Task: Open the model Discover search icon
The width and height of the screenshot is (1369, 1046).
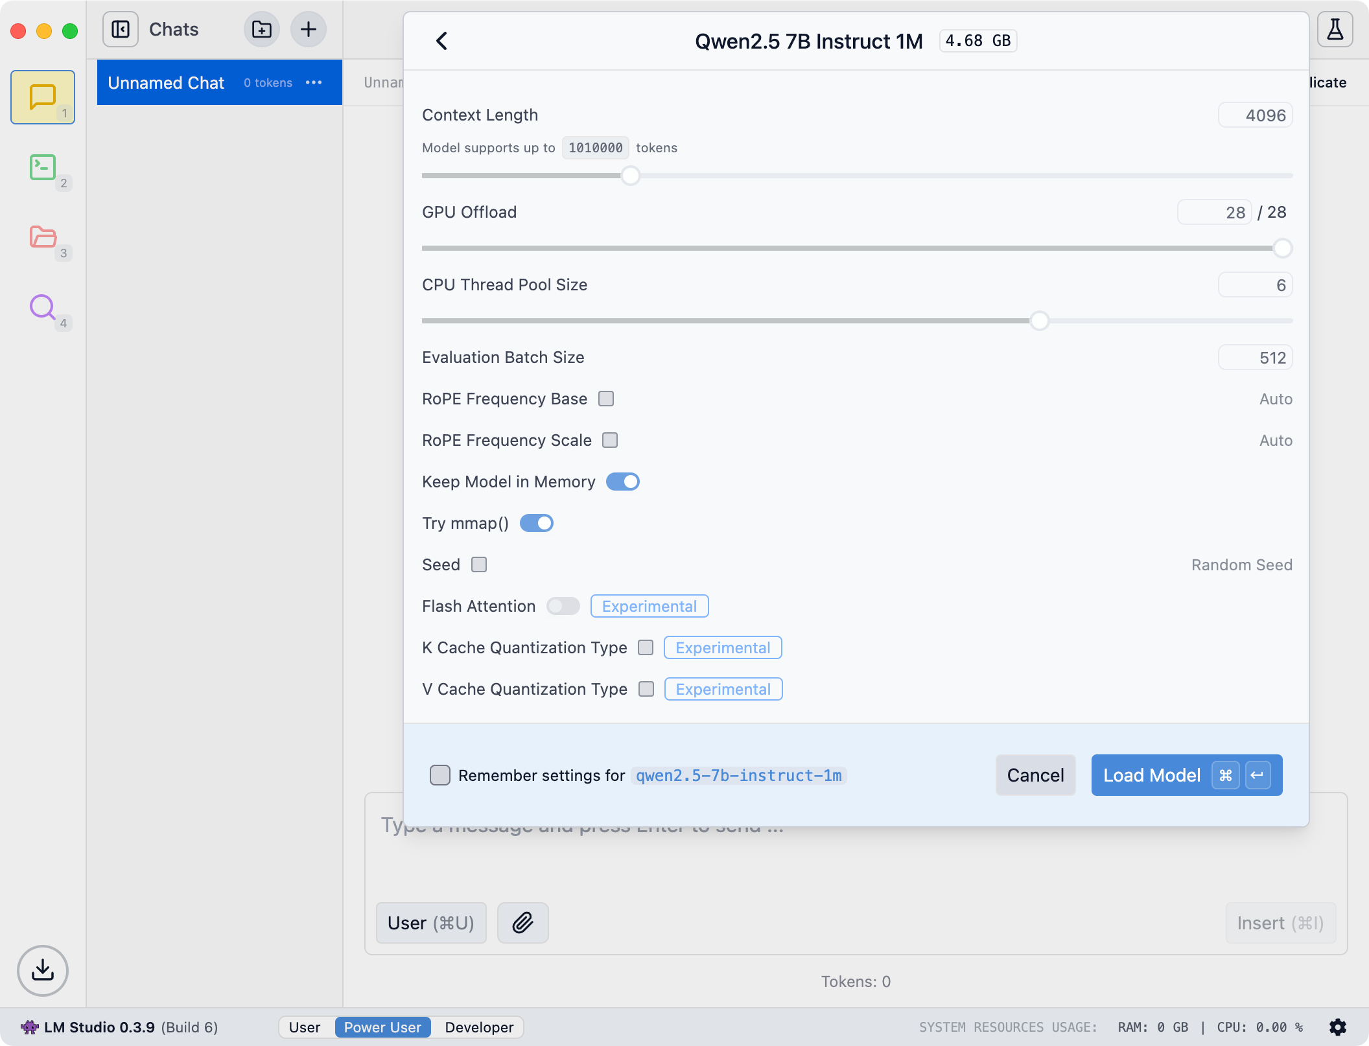Action: tap(42, 308)
